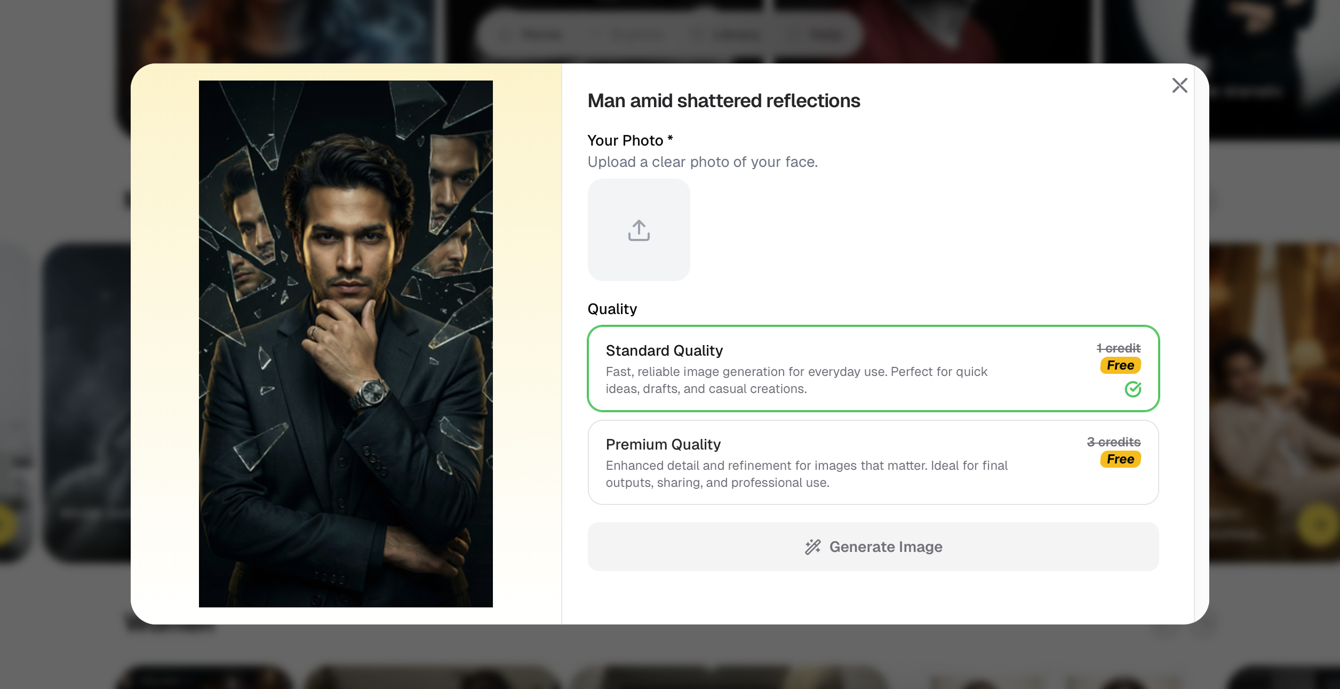Click the green checkmark on Standard Quality
Screen dimensions: 1340x689
click(1132, 389)
